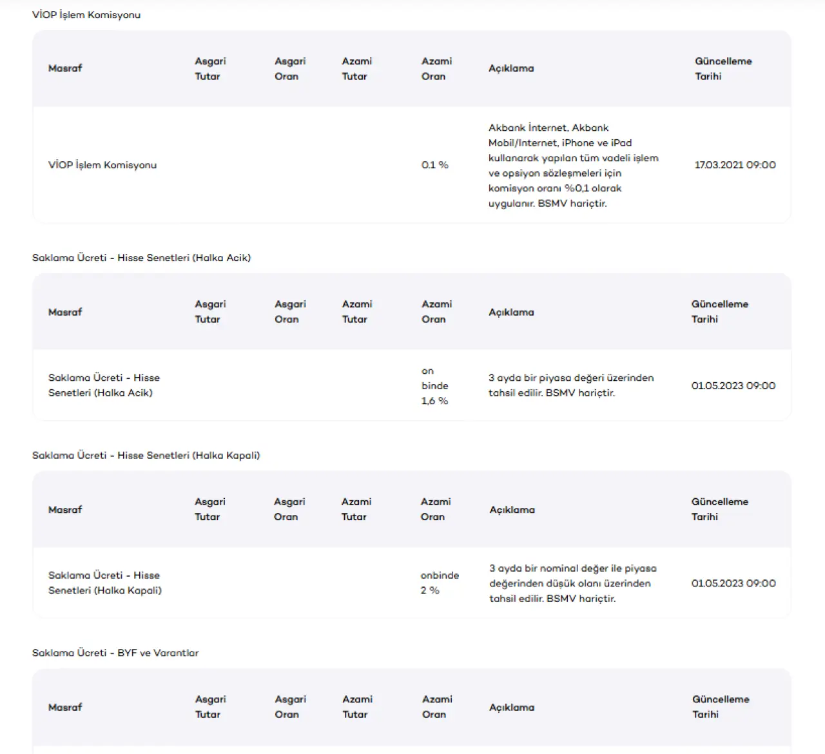Click the Saklama Ücreti BYF ve Varantlar heading

pos(115,653)
